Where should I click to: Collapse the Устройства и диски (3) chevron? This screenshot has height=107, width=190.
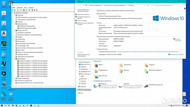[x=93, y=81]
